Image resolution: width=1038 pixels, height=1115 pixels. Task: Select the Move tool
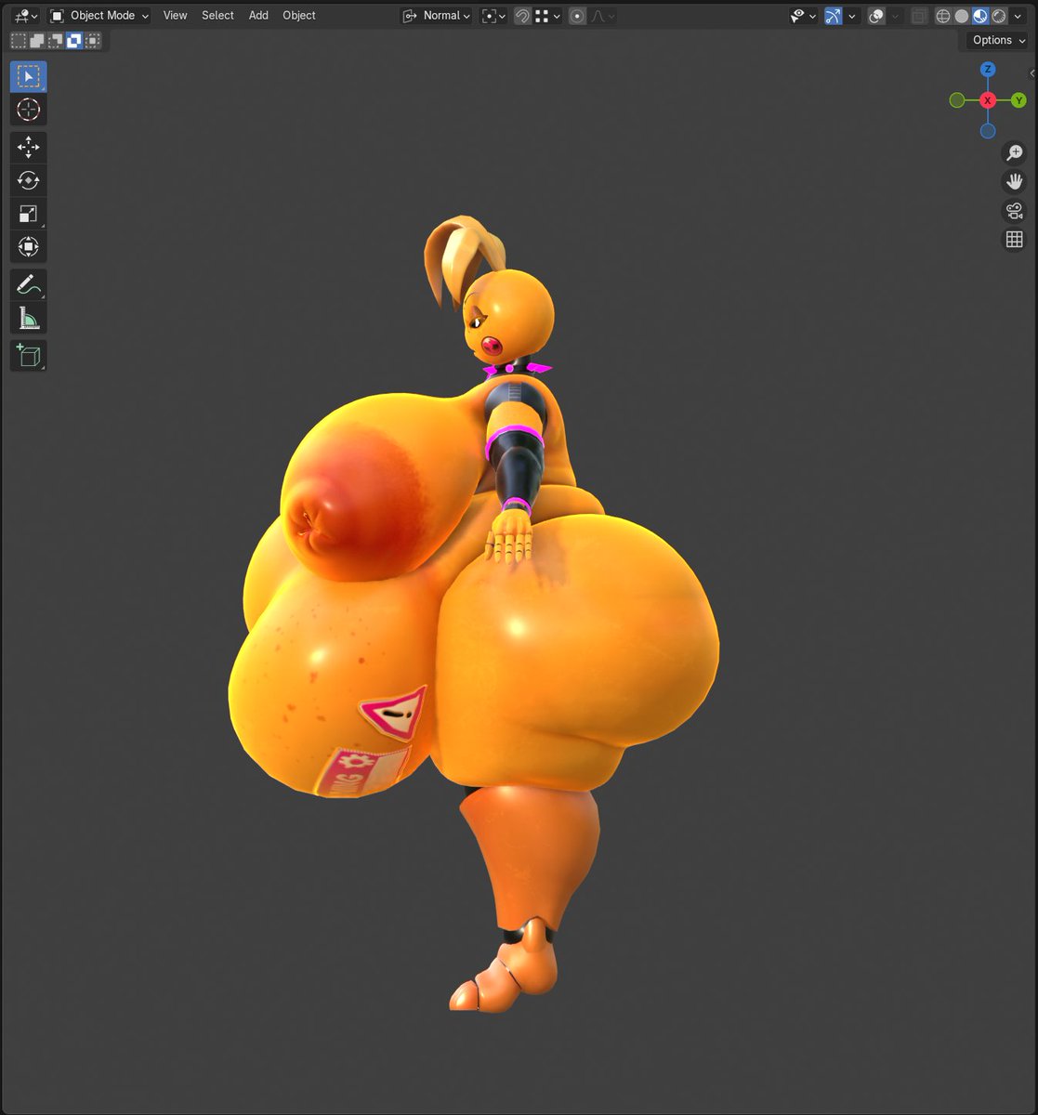coord(28,147)
